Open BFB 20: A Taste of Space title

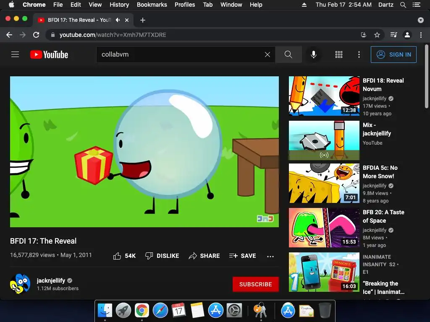click(383, 216)
